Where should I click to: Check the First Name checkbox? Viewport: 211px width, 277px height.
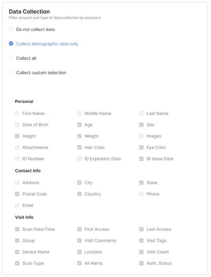(17, 113)
